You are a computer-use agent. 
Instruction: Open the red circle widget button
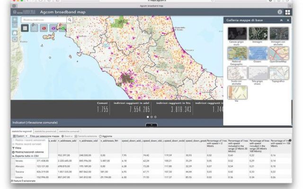coord(44,28)
